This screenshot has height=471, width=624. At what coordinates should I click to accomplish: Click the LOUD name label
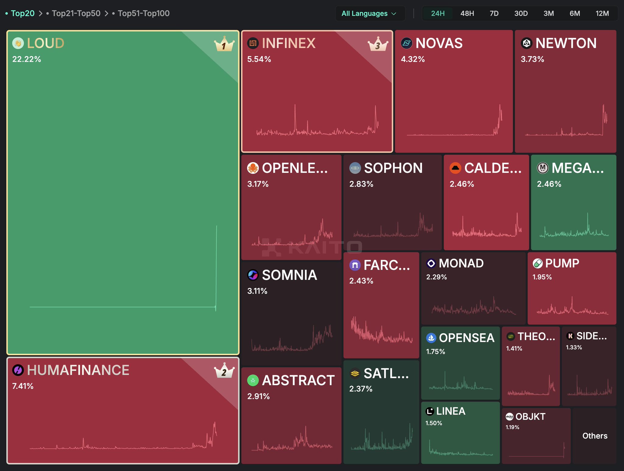click(45, 43)
